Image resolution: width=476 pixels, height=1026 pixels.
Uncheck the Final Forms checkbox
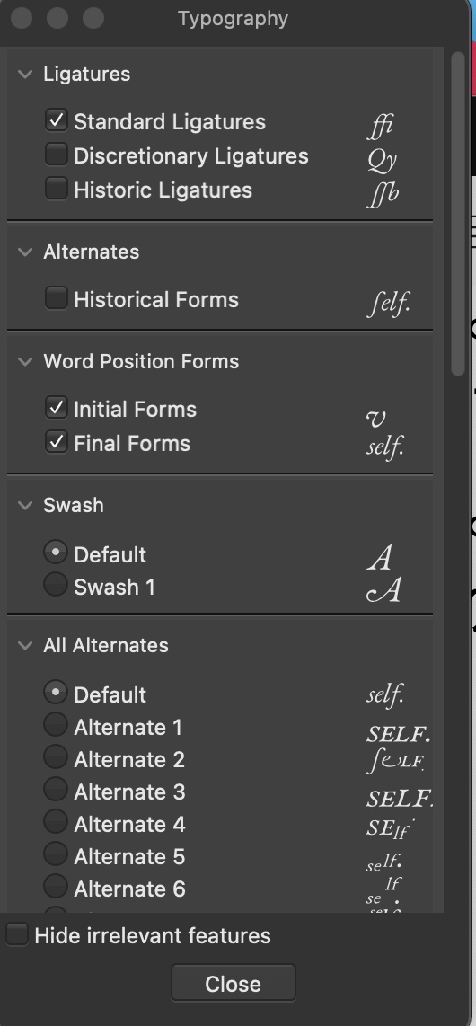coord(57,442)
